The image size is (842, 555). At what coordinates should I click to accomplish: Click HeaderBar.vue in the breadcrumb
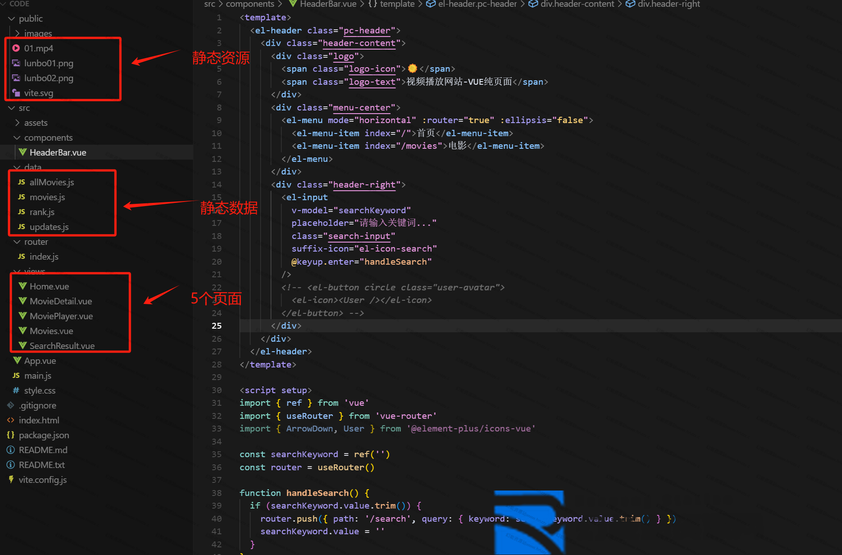pyautogui.click(x=328, y=4)
